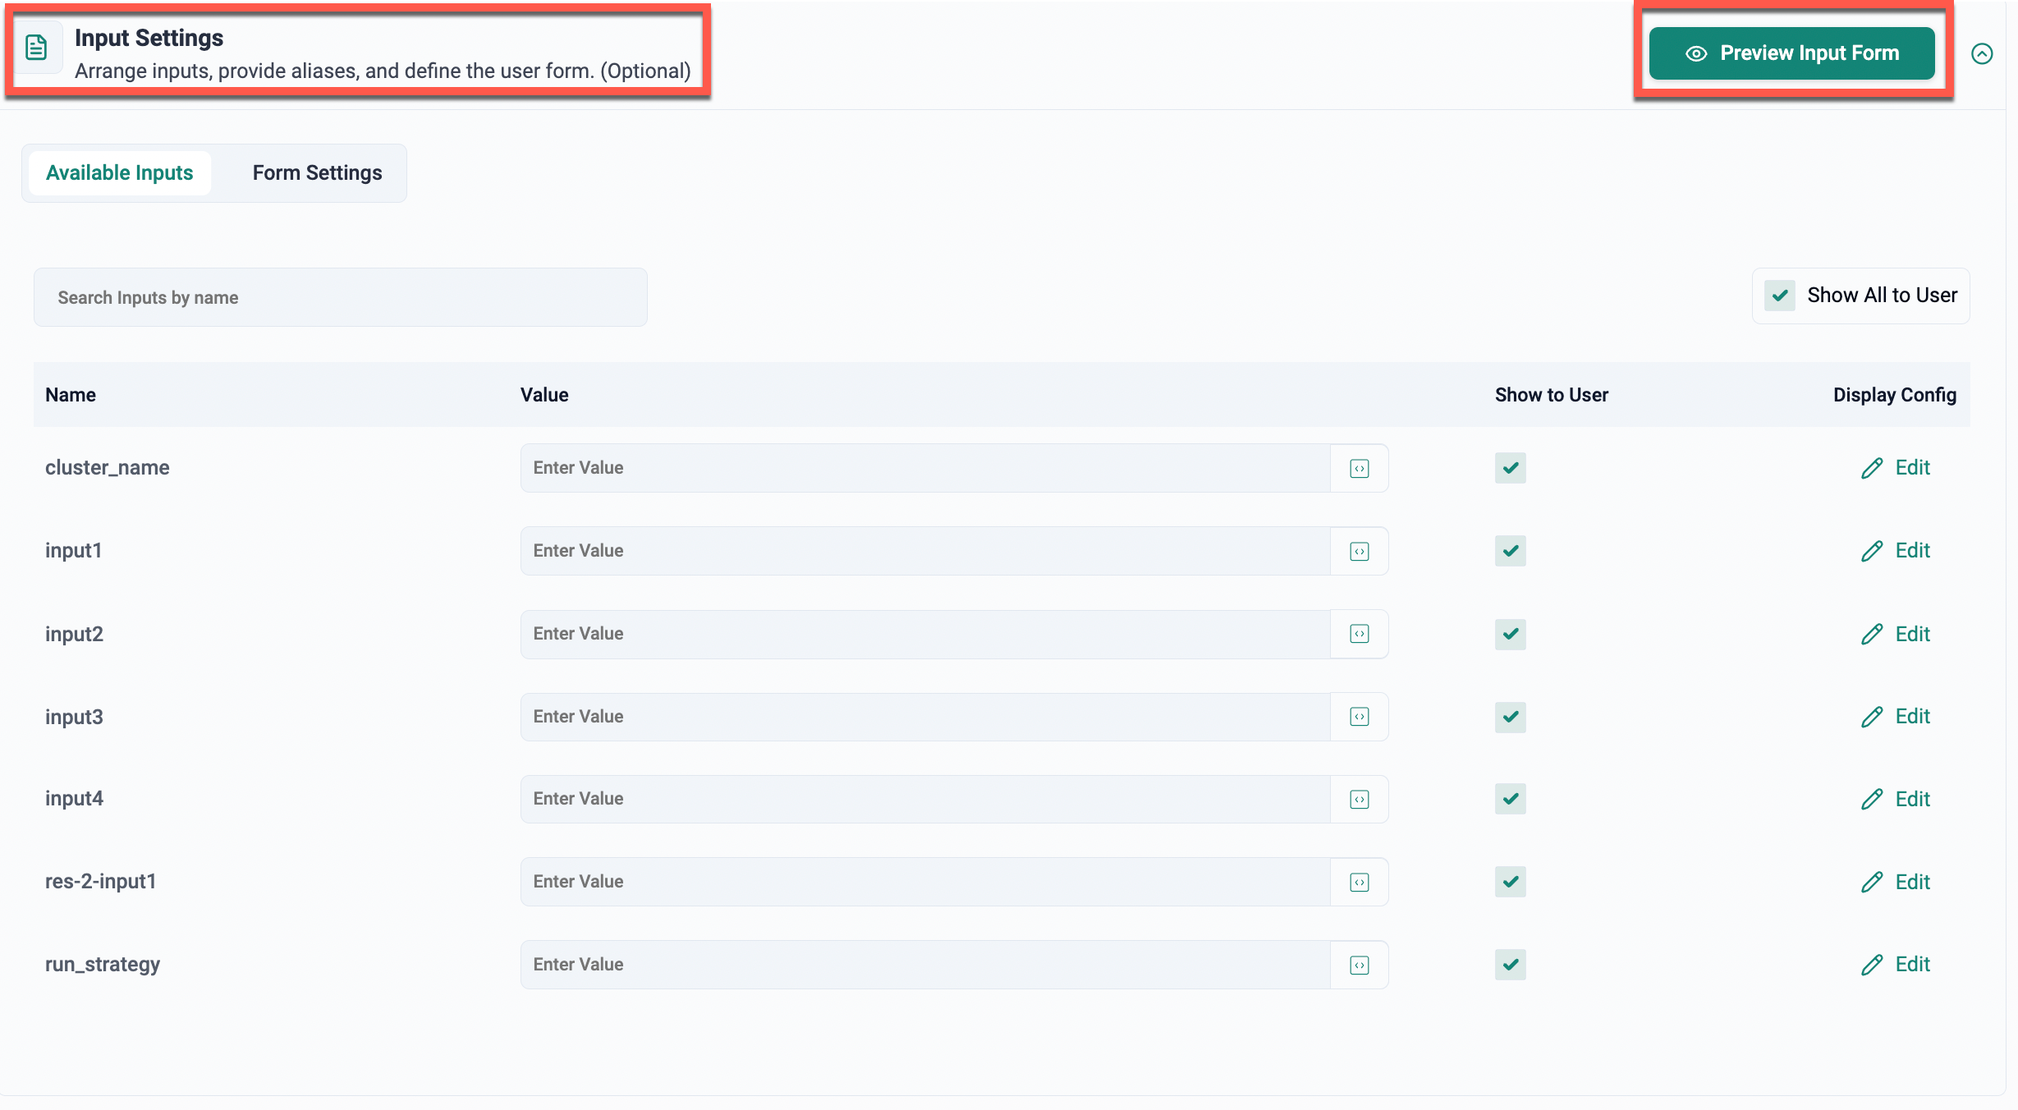Click variable picker icon for input3 row
The height and width of the screenshot is (1110, 2018).
click(1360, 717)
